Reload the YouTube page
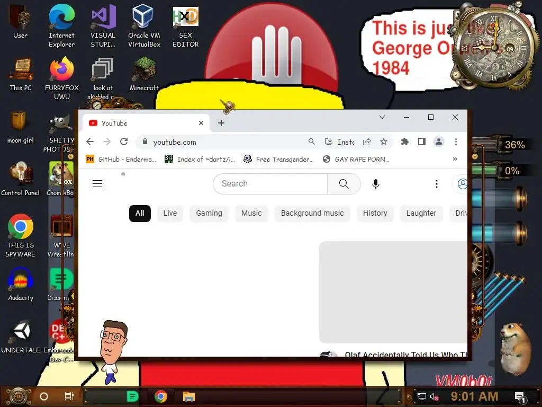This screenshot has height=407, width=542. [x=124, y=141]
